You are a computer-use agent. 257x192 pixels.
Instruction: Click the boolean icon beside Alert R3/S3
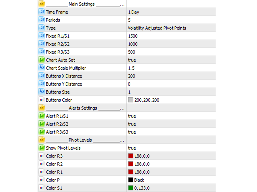click(x=42, y=132)
